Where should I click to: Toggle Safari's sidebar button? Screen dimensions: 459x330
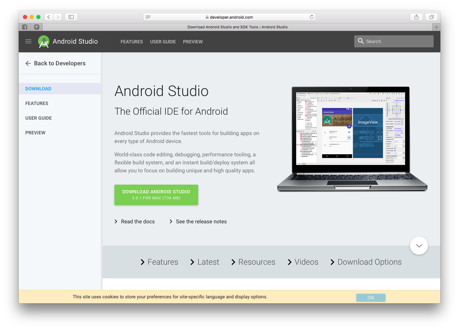coord(71,17)
